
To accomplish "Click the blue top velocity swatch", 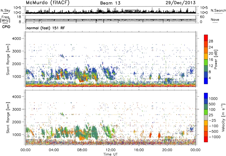I will pyautogui.click(x=206, y=96).
